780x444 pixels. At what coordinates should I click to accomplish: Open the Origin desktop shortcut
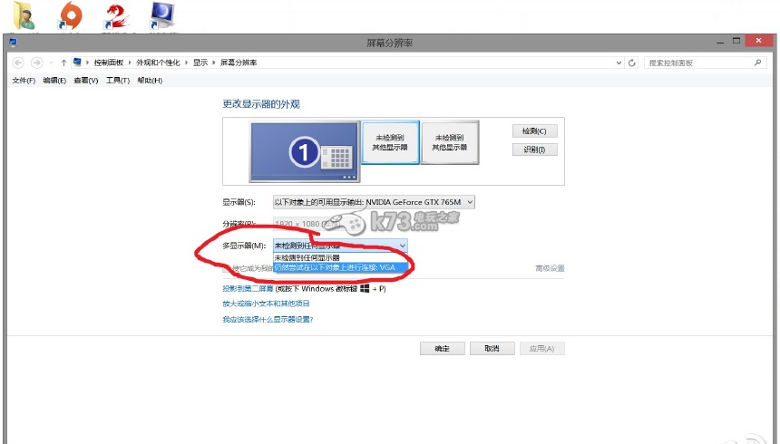pos(70,15)
